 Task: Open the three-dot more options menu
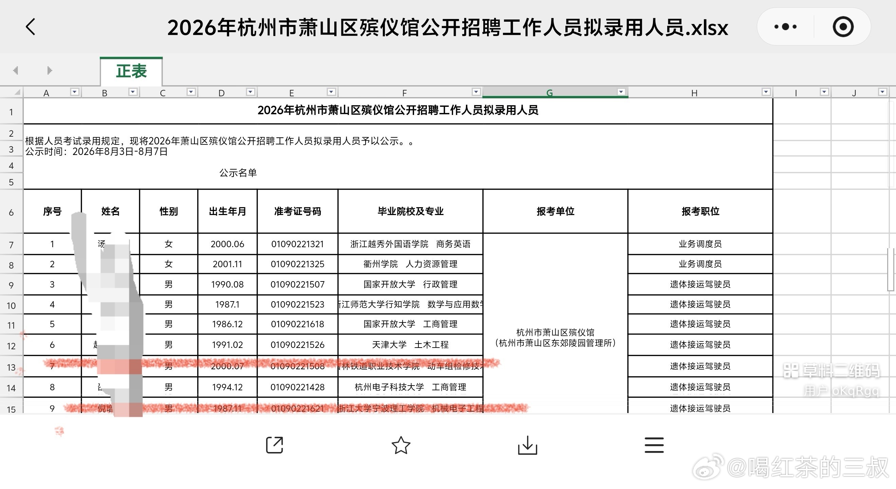click(x=785, y=27)
